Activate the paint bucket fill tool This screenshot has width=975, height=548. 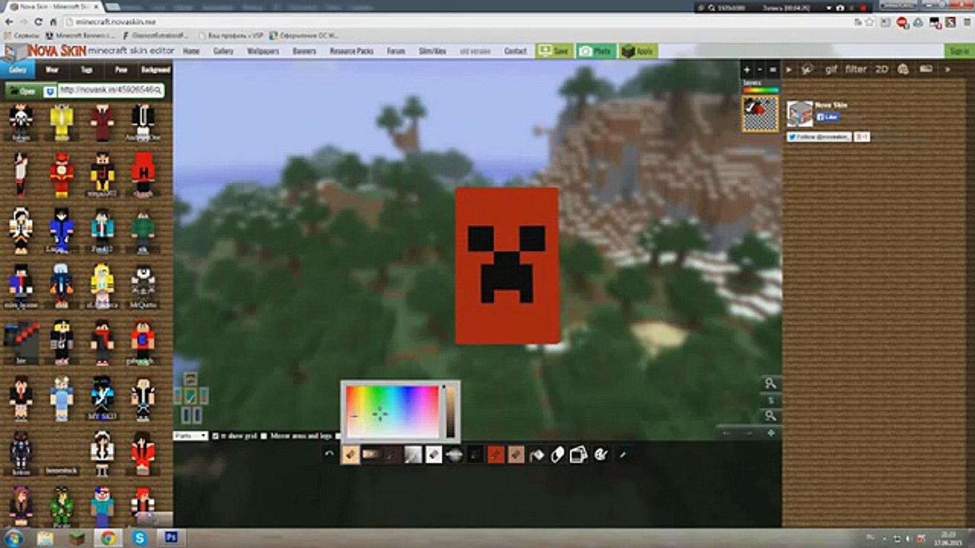[x=537, y=455]
